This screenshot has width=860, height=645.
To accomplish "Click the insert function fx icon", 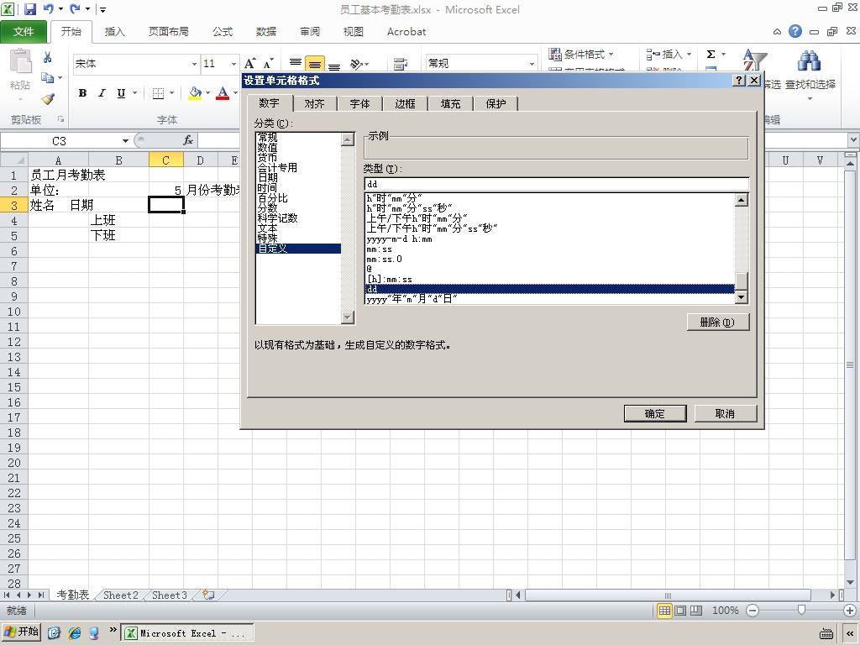I will coord(188,140).
